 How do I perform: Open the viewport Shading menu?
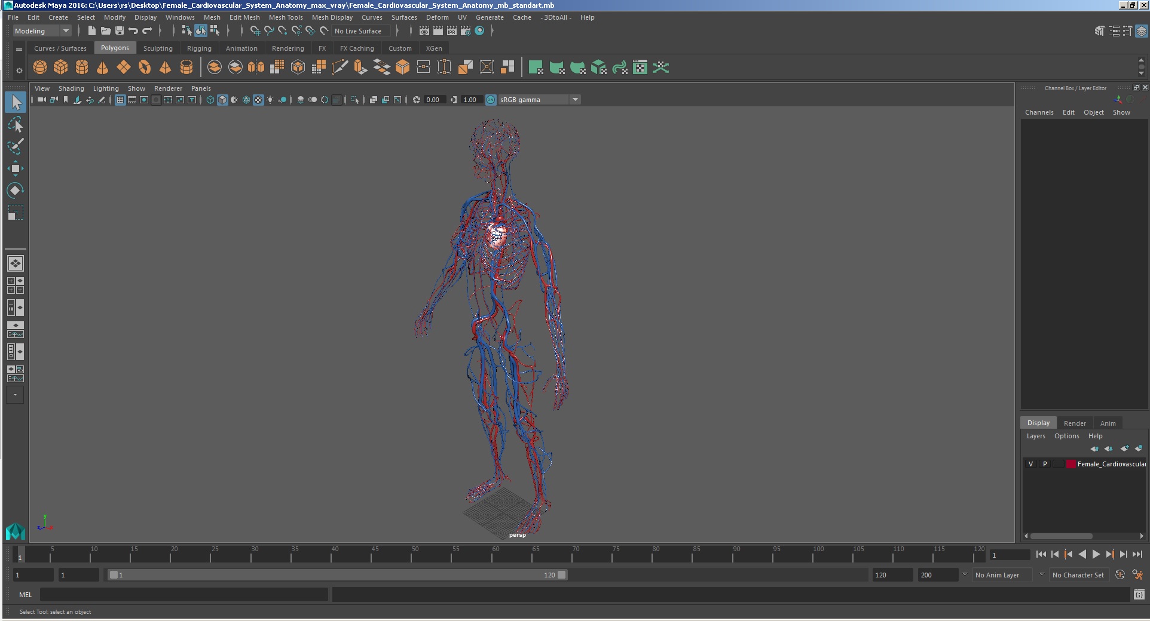[x=71, y=88]
